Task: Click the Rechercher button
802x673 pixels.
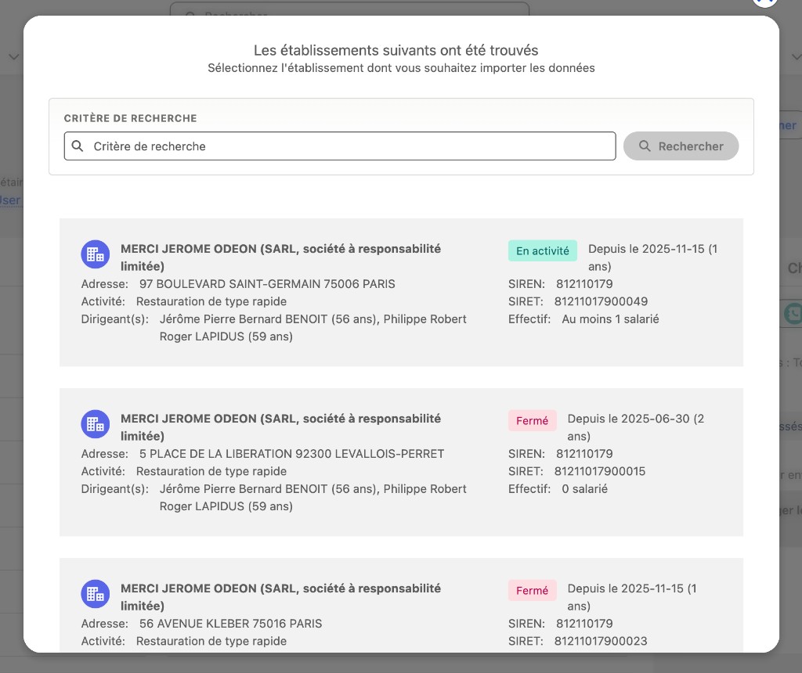Action: (x=681, y=146)
